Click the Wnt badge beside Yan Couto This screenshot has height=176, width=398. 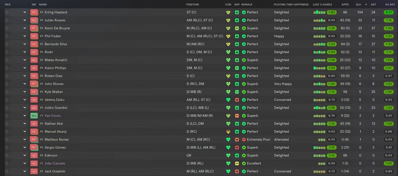coord(34,116)
